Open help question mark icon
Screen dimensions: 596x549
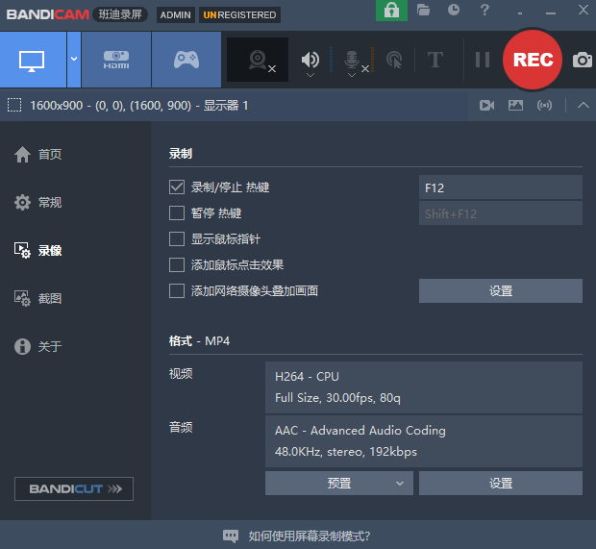click(x=484, y=10)
